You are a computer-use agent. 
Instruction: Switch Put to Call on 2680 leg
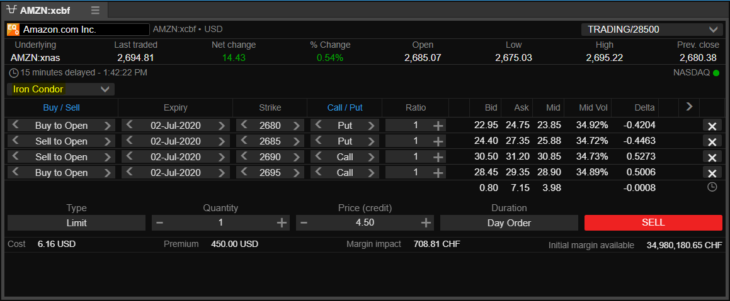pos(371,126)
